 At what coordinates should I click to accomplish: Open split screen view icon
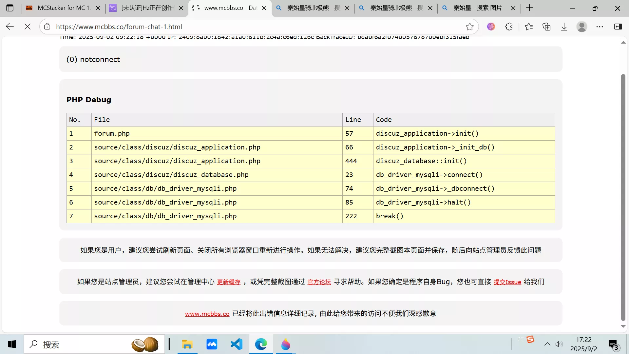[x=618, y=27]
